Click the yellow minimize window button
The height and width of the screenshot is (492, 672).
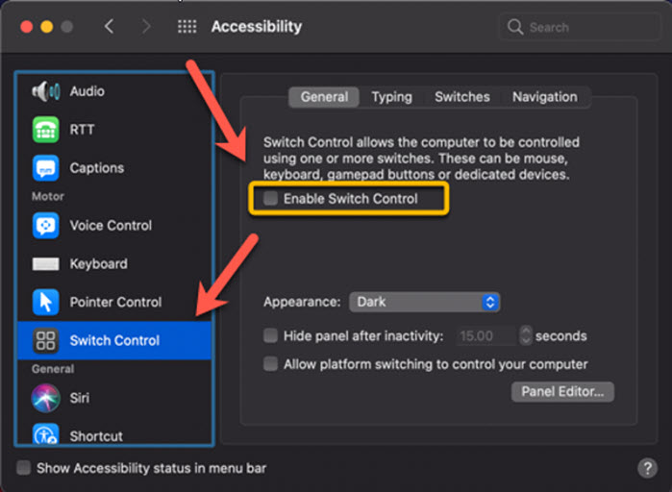47,27
